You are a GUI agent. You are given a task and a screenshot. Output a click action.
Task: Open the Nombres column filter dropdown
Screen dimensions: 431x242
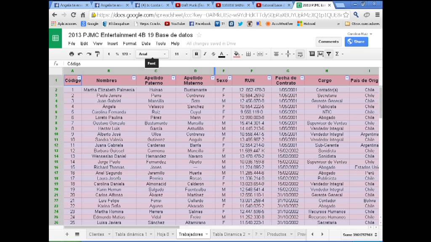134,78
